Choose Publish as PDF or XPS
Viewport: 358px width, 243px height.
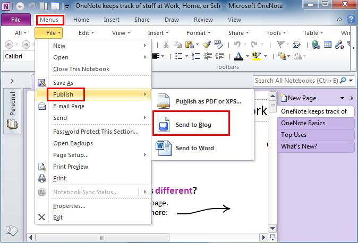click(x=203, y=101)
